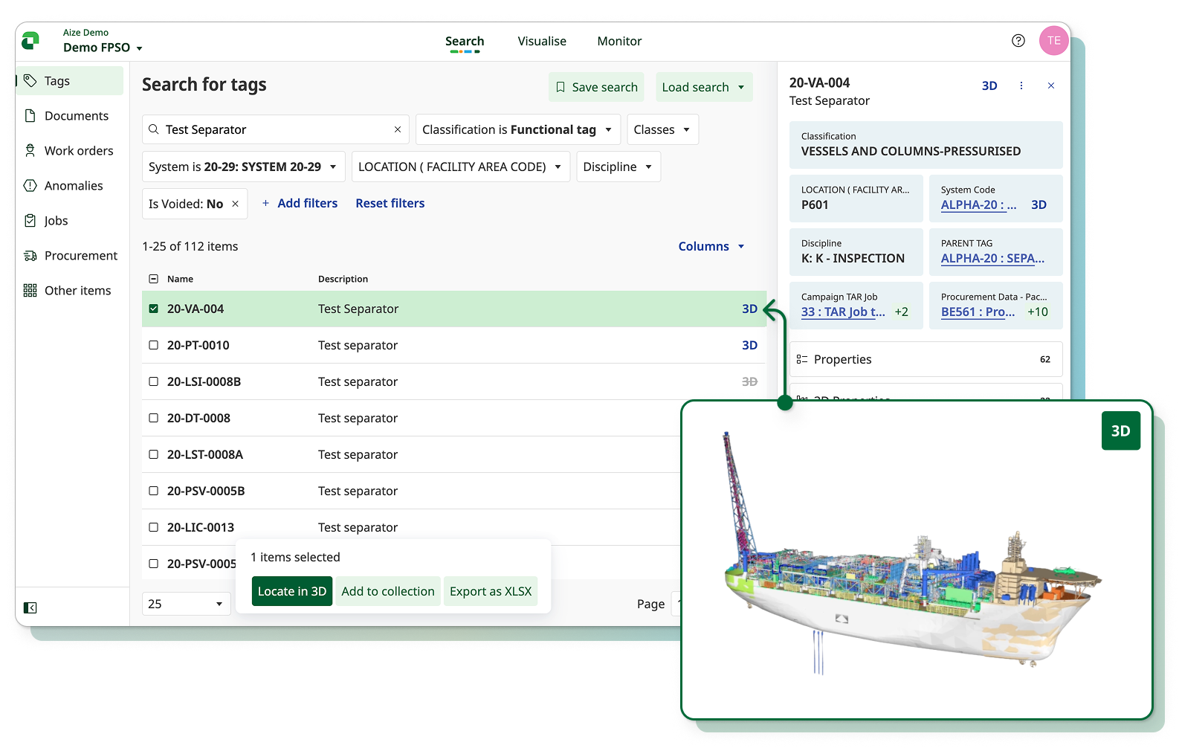Click the bookmark icon in Save search

(x=561, y=87)
